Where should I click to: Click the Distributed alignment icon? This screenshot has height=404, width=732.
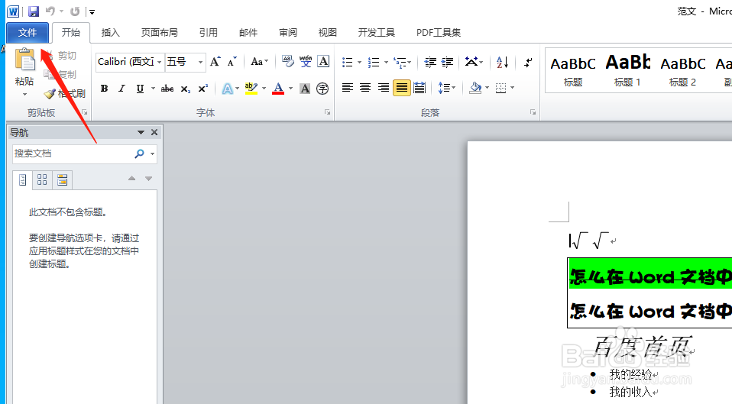click(x=419, y=88)
